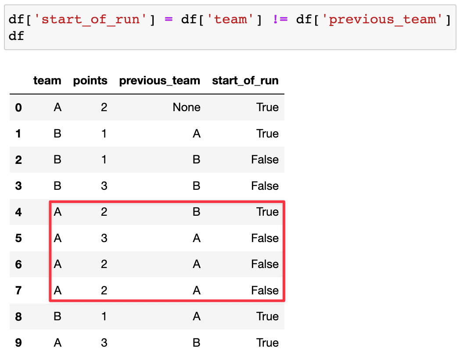Screen dimensions: 460x355
Task: Click start_of_run 'False' in row 3
Action: click(265, 186)
